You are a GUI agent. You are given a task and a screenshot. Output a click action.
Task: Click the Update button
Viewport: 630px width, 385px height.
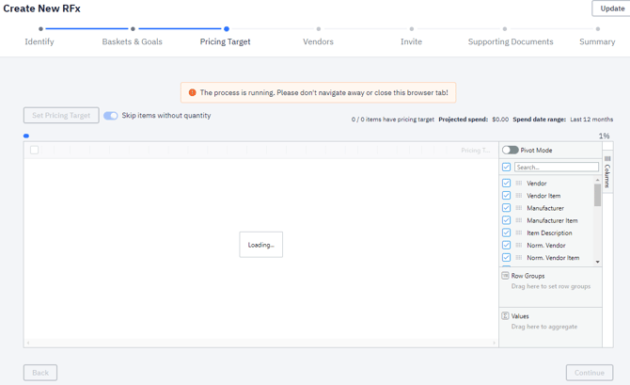[612, 8]
